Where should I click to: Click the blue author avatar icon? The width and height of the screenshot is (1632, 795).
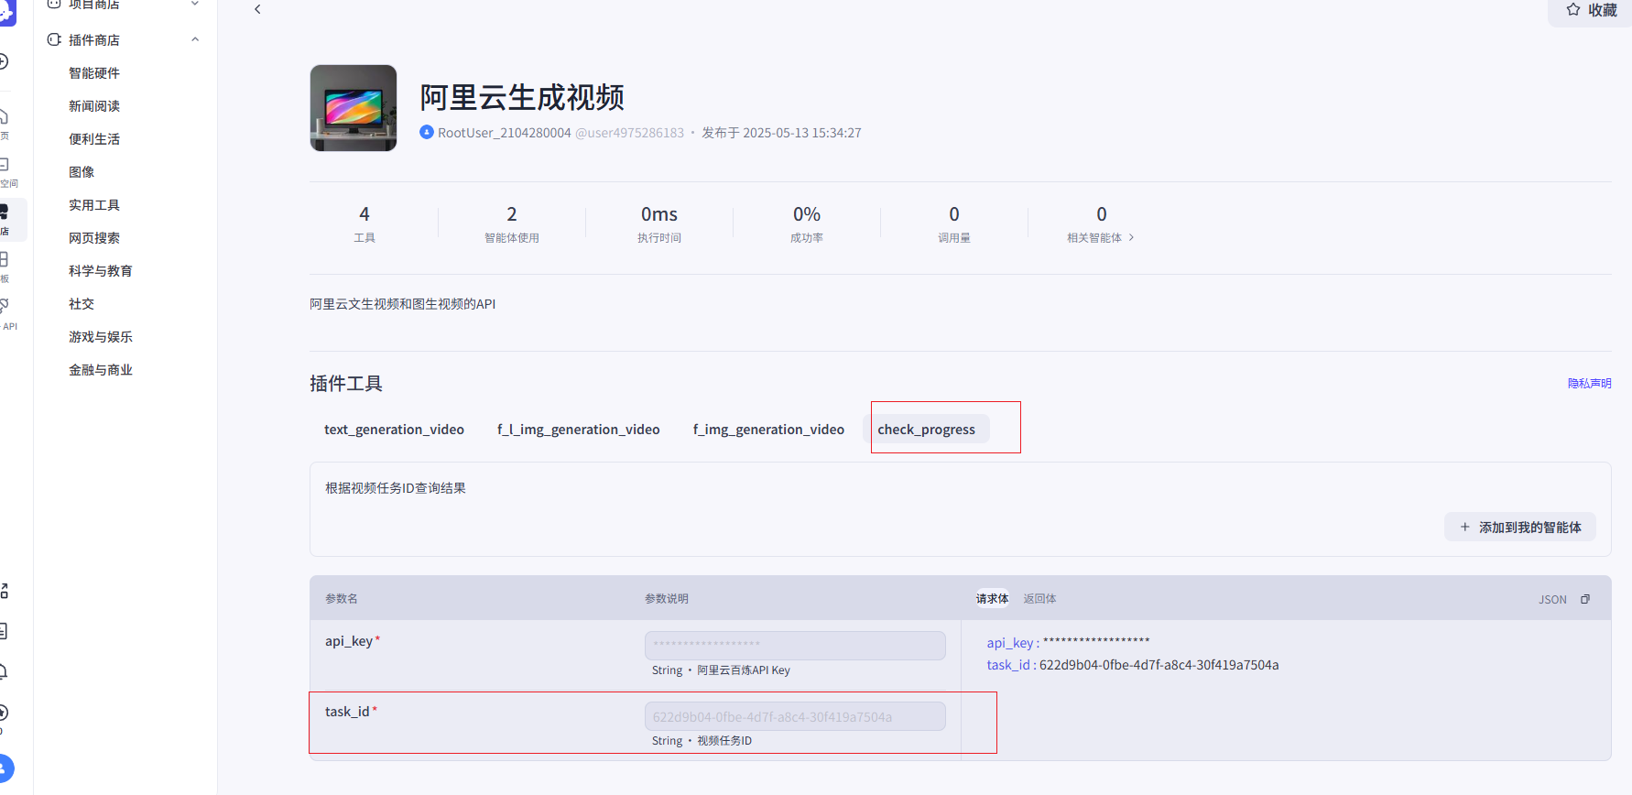click(x=427, y=132)
